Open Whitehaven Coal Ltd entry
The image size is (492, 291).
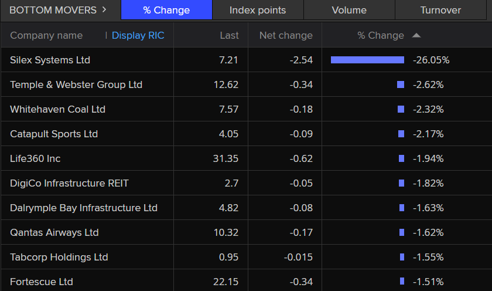coord(57,109)
